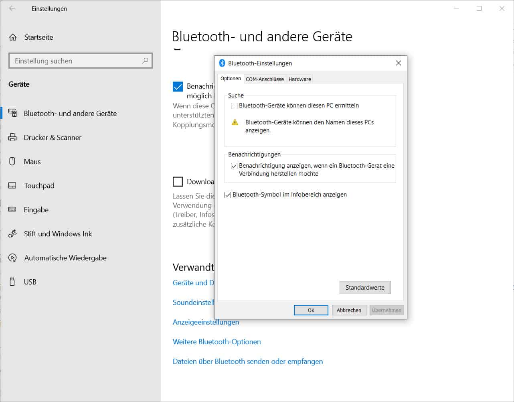The image size is (514, 402).
Task: Uncheck the blue Benachri... checkbox in Settings
Action: point(178,87)
